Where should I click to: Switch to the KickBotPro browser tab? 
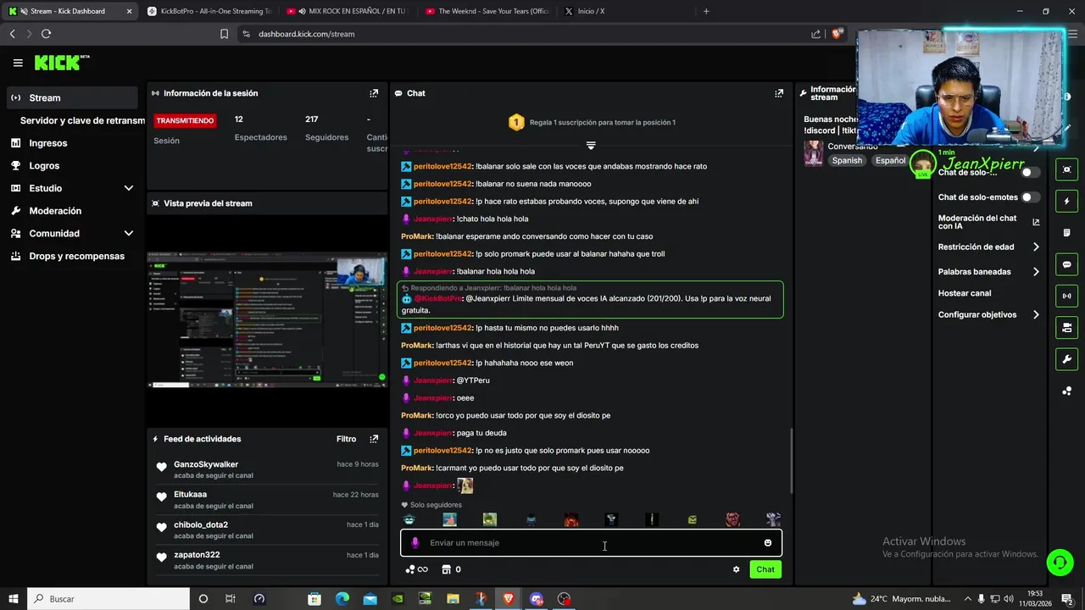(x=209, y=11)
